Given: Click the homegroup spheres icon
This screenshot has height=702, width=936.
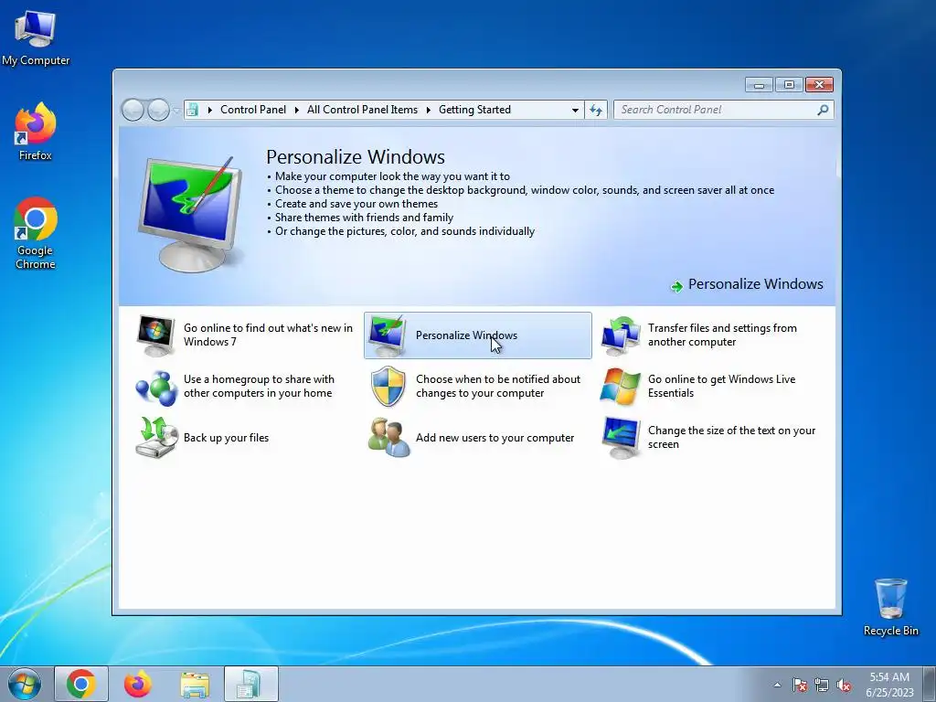Looking at the screenshot, I should point(156,387).
